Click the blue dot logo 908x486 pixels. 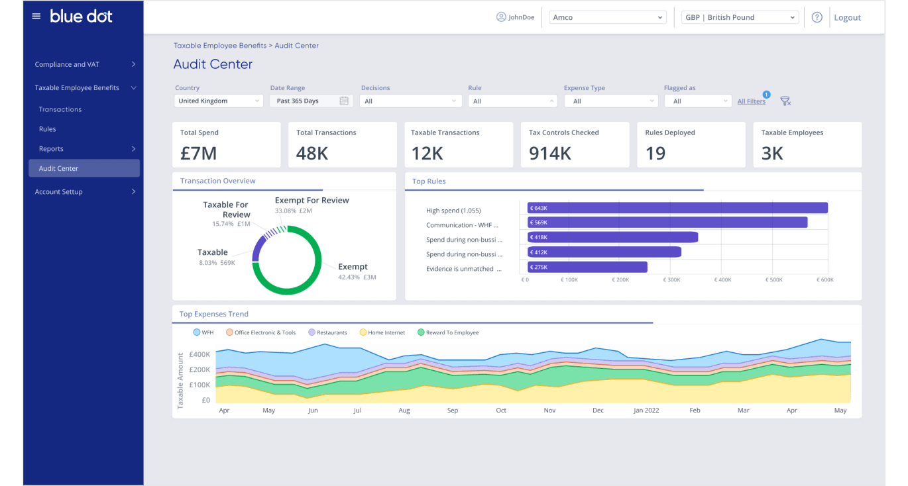point(81,17)
